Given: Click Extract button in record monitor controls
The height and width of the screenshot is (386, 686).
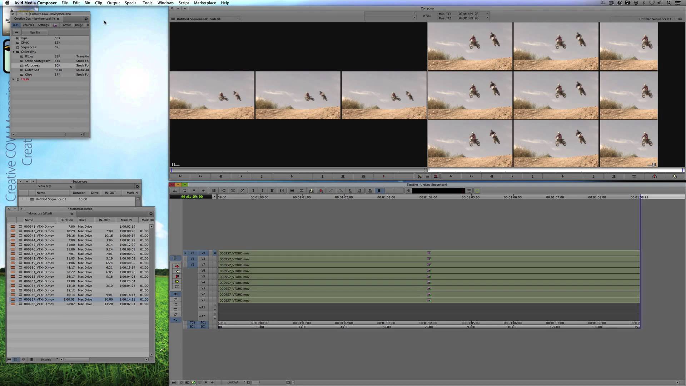Looking at the screenshot, I should point(675,177).
